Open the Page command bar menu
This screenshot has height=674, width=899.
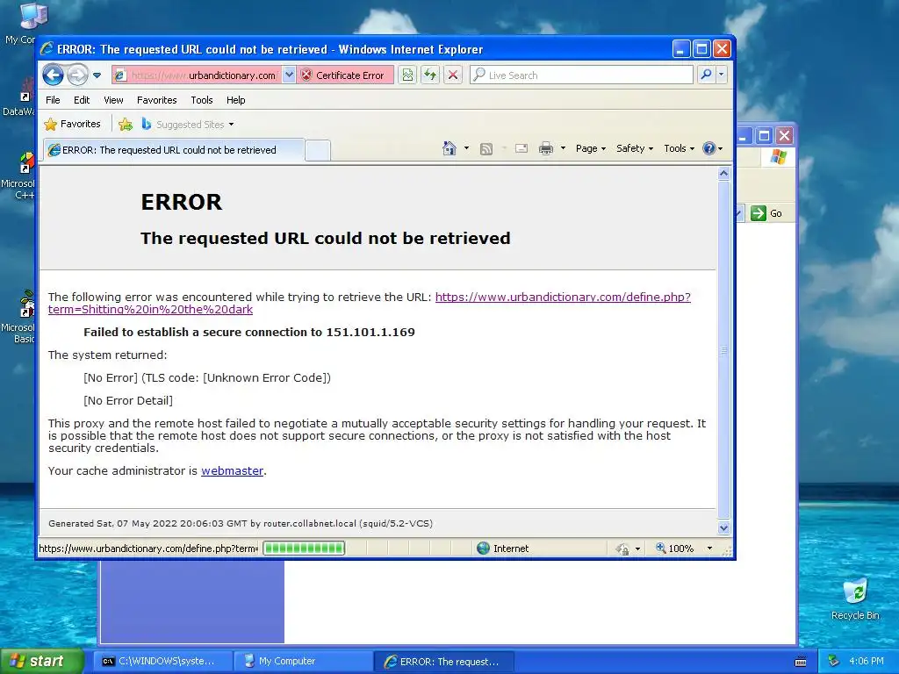coord(591,148)
